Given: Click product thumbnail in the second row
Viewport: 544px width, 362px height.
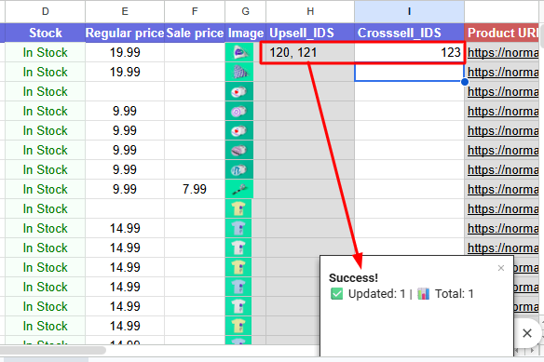Looking at the screenshot, I should pos(239,72).
